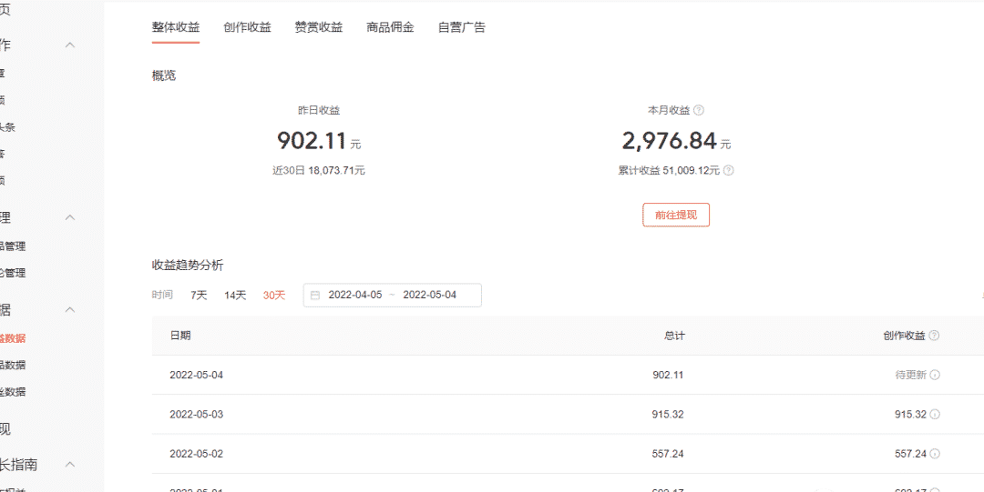Click the 日期 column header
984x492 pixels.
tap(180, 336)
